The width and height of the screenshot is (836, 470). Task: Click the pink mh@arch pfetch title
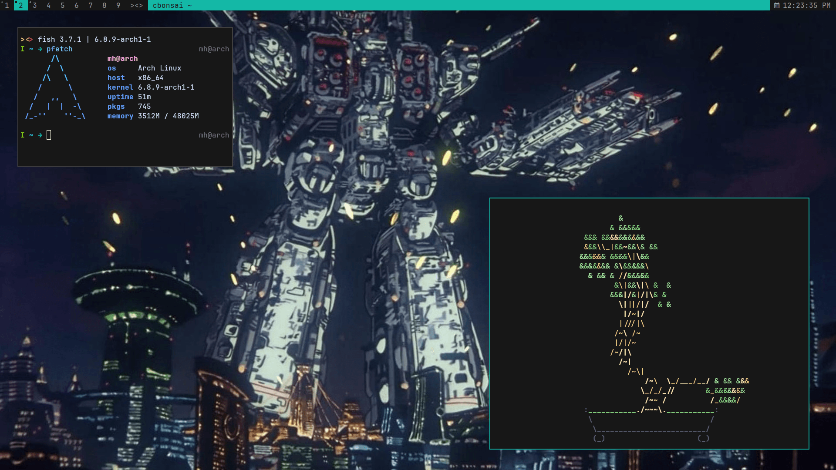coord(122,59)
